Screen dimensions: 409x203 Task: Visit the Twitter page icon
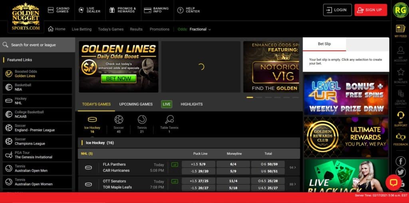point(400,172)
